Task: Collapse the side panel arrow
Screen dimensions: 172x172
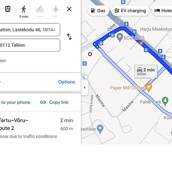Action: click(84, 88)
